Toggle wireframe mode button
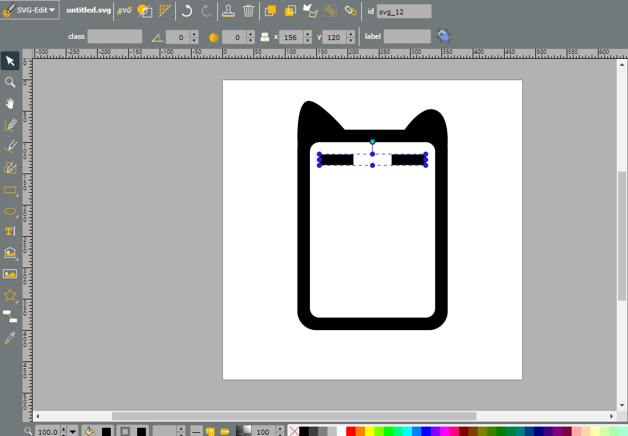This screenshot has width=628, height=436. [x=144, y=11]
